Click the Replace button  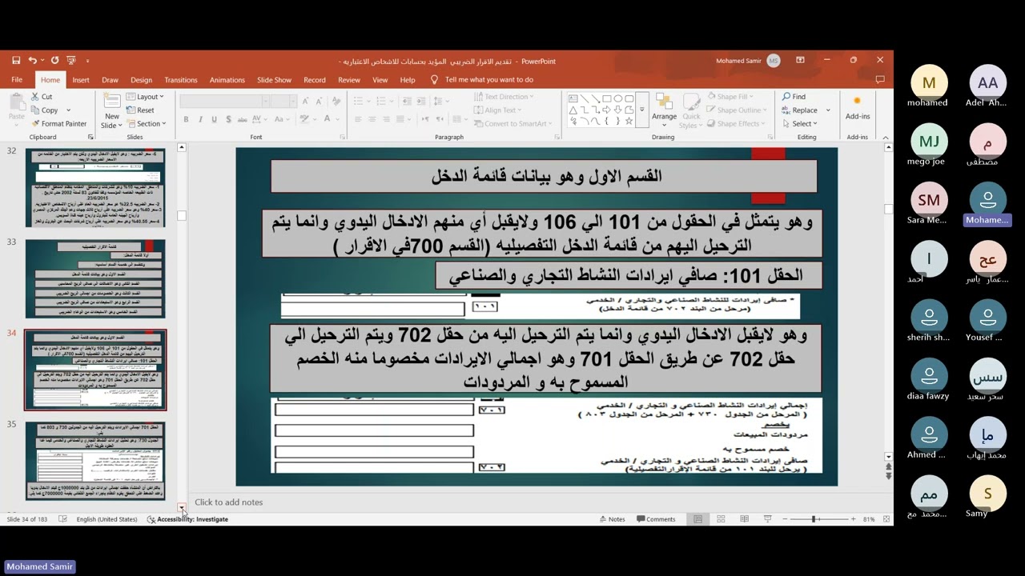click(x=799, y=110)
